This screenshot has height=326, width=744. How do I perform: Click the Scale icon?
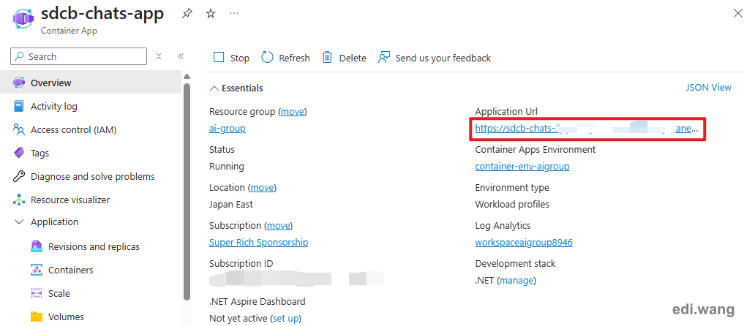click(37, 294)
